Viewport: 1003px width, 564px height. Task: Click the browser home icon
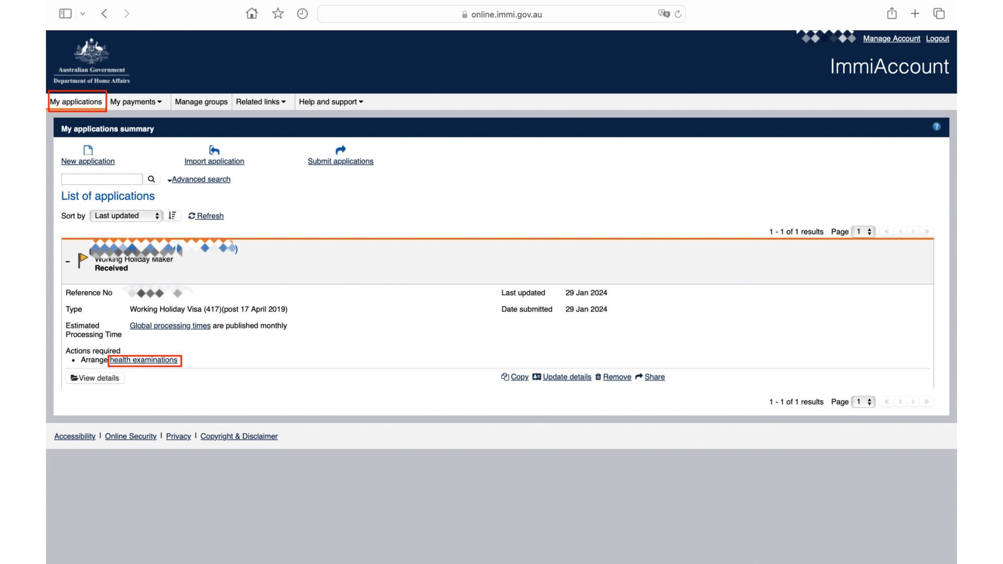pos(252,14)
